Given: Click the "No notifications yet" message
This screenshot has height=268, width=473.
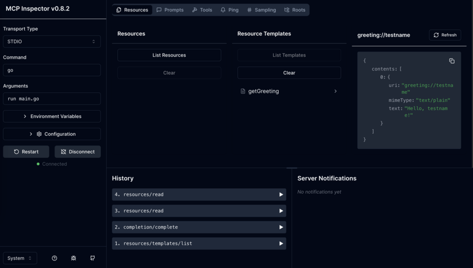Looking at the screenshot, I should pyautogui.click(x=319, y=192).
